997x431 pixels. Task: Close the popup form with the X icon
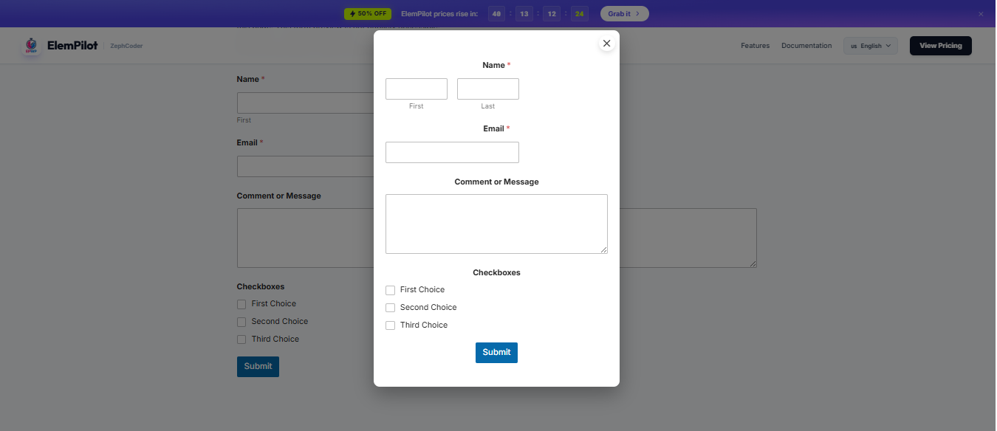(x=606, y=44)
